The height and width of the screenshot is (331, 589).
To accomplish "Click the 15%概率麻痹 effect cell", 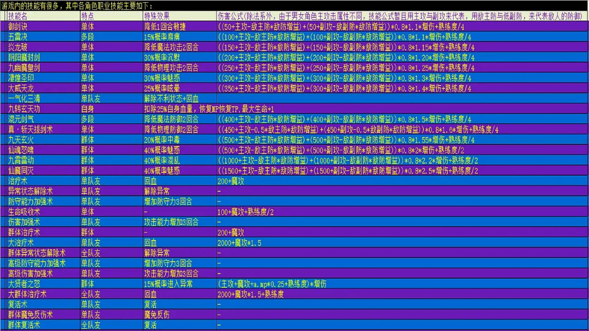I will click(x=163, y=37).
